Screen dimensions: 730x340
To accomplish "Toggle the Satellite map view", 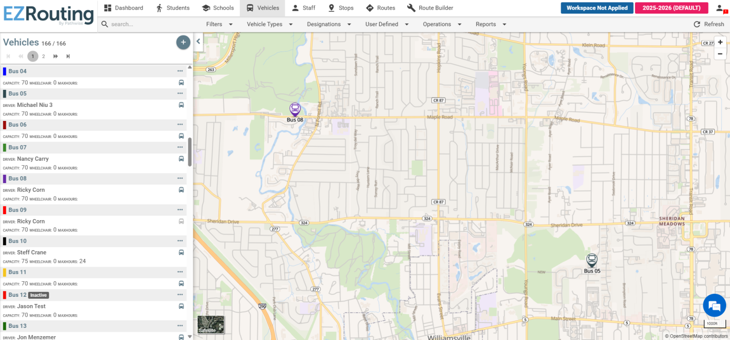I will coord(211,324).
